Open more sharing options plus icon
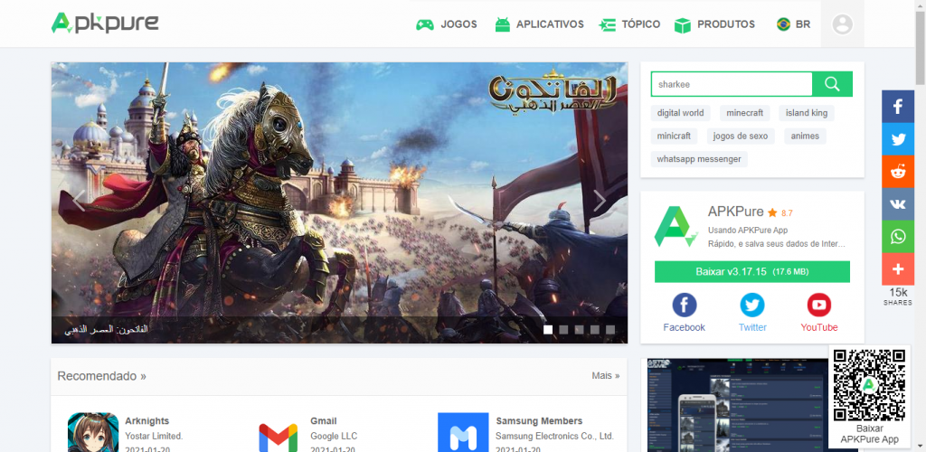This screenshot has height=452, width=926. click(x=898, y=269)
